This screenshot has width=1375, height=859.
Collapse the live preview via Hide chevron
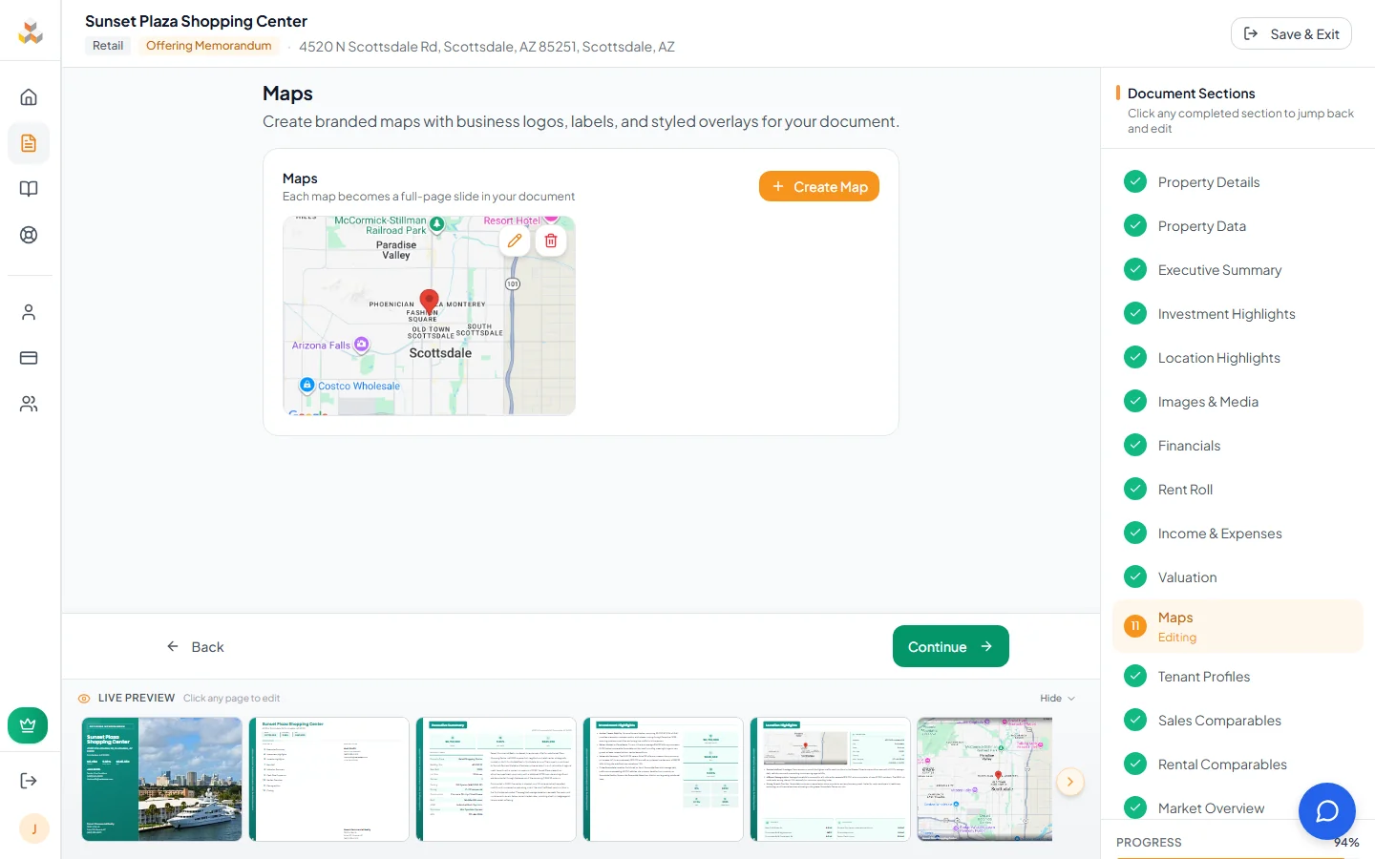coord(1057,698)
